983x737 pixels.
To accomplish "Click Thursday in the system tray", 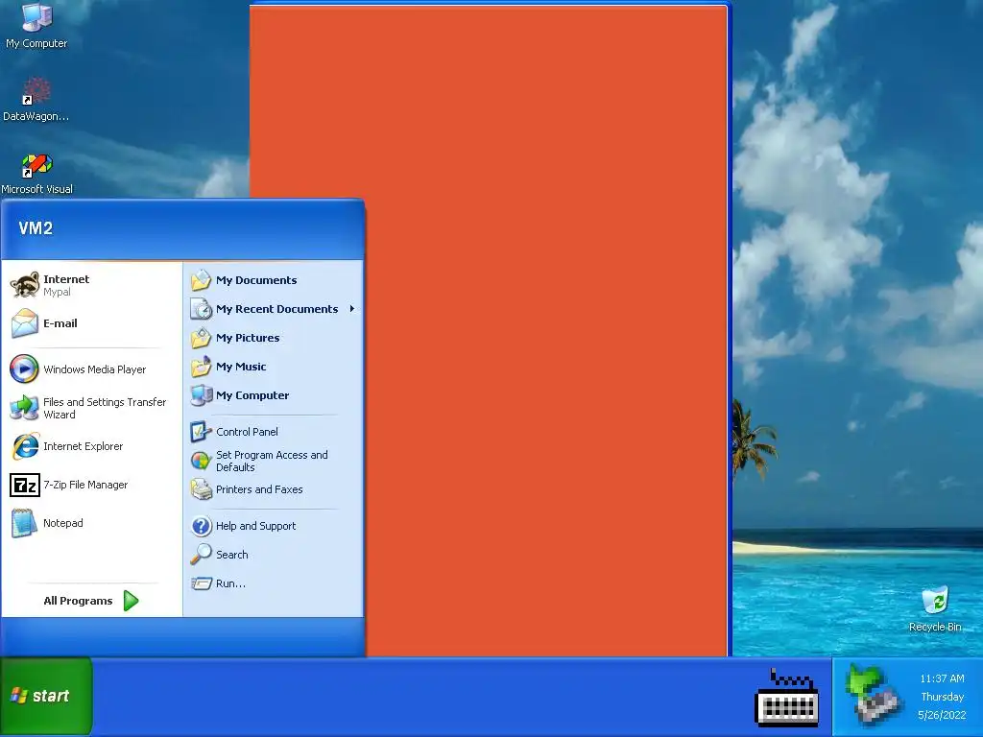I will pos(943,697).
